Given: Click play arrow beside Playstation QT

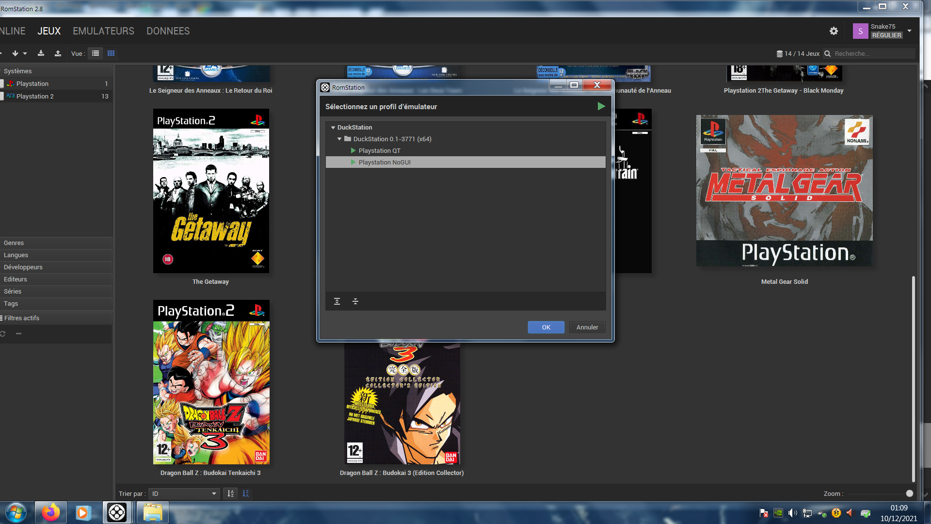Looking at the screenshot, I should pos(353,150).
